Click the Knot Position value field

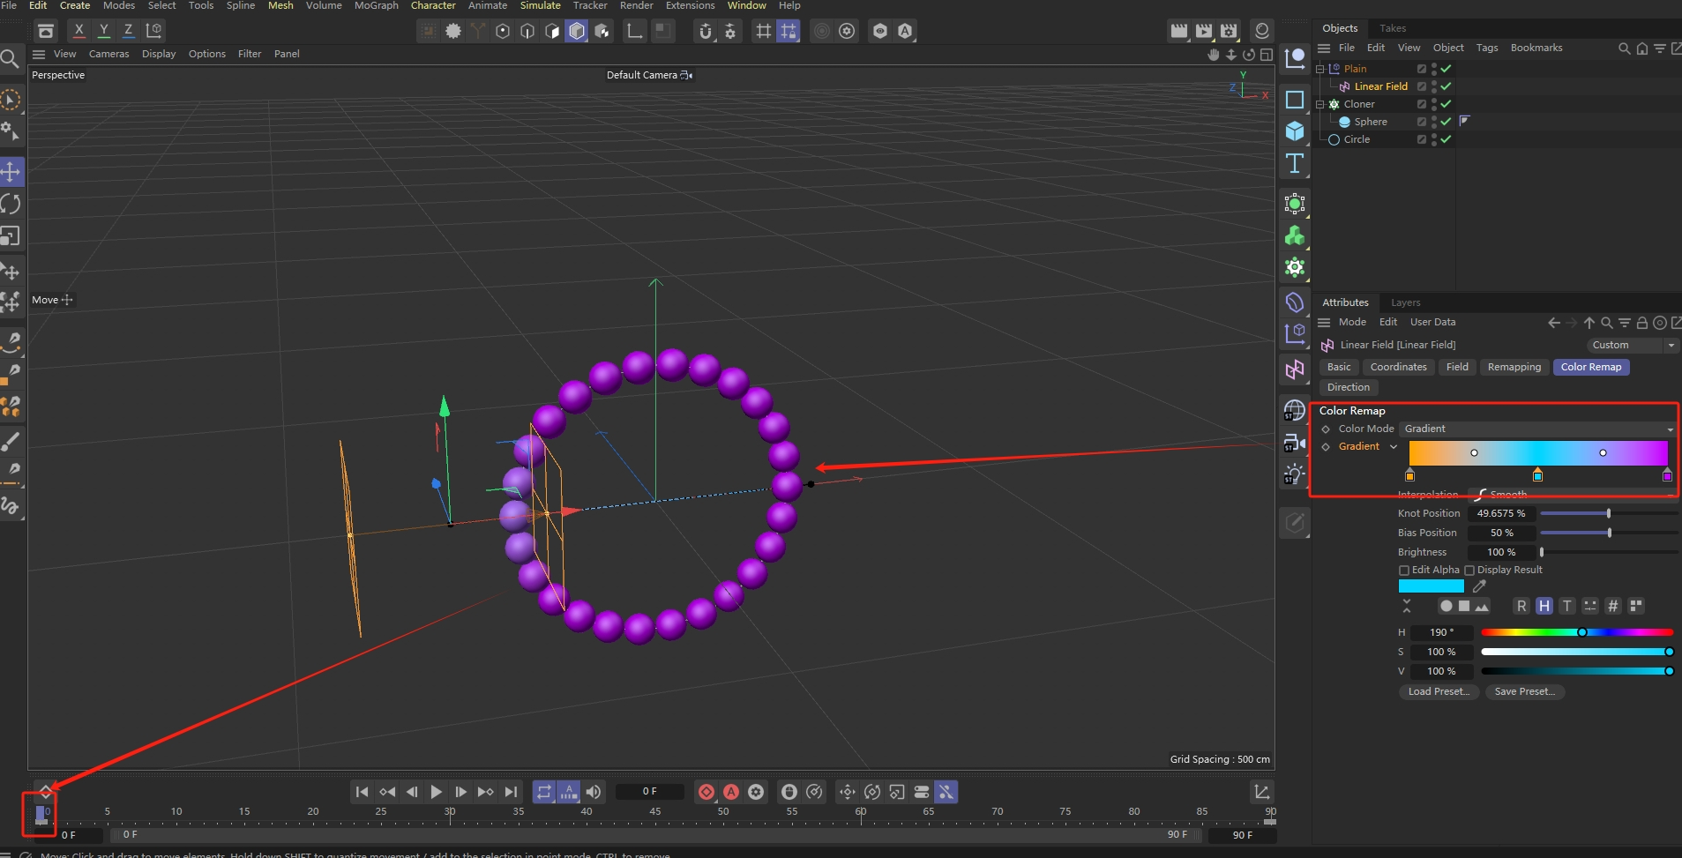pyautogui.click(x=1501, y=514)
